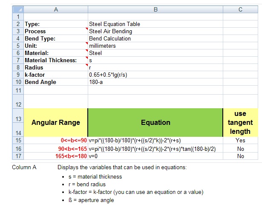Select the 90<b<=165 range cell
Screen dimensions: 262x205
click(x=56, y=149)
